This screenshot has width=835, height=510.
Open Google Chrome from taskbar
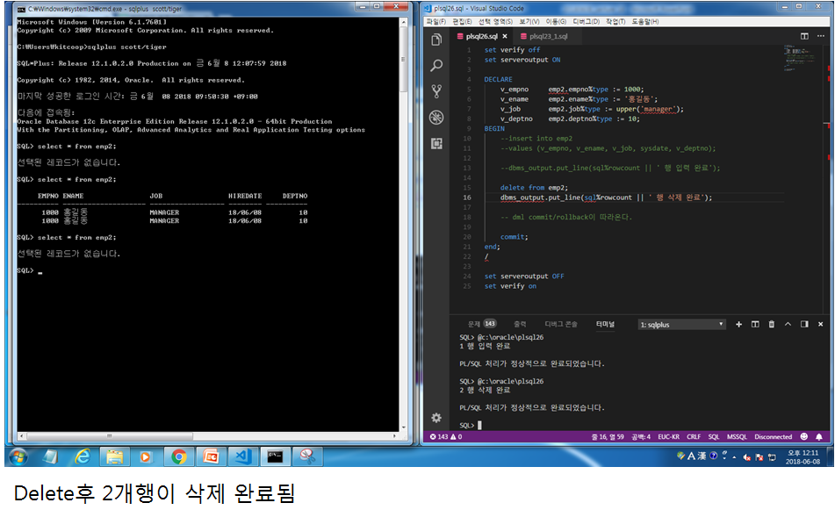(x=179, y=456)
